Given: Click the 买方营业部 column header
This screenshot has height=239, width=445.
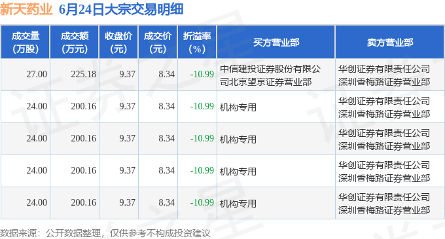Looking at the screenshot, I should click(276, 42).
